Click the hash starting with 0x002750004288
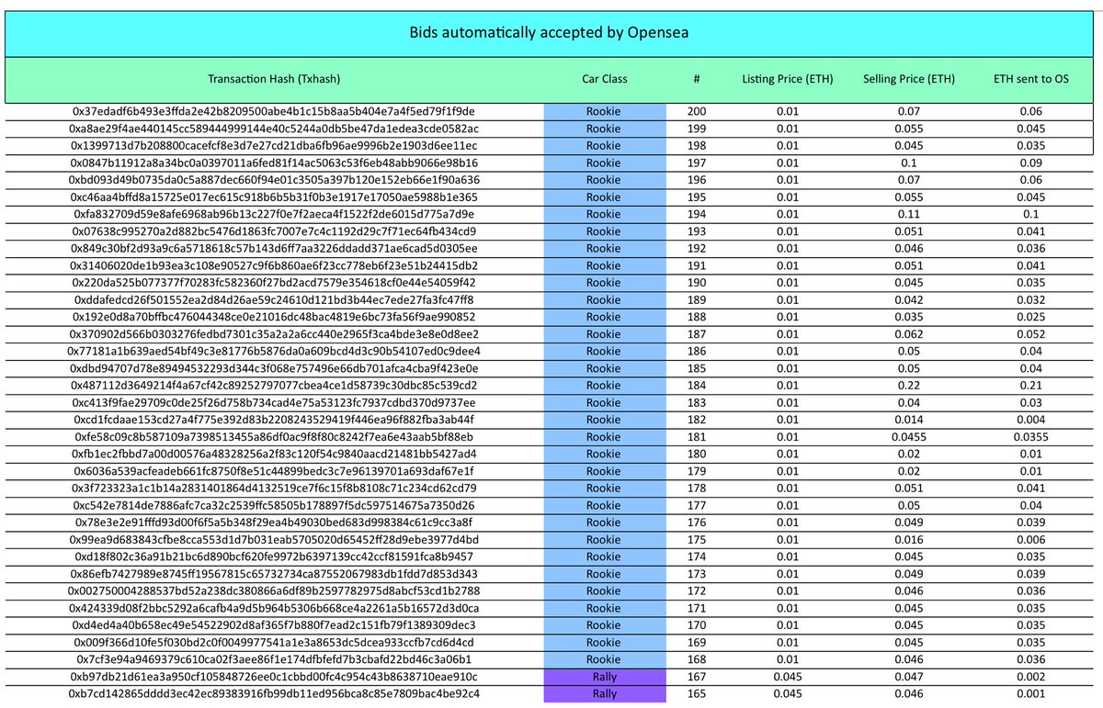The height and width of the screenshot is (708, 1103). (274, 590)
